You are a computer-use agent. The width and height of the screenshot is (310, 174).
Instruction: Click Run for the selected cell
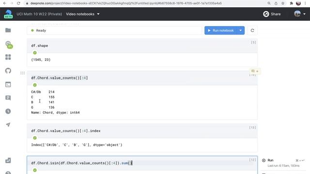268,160
